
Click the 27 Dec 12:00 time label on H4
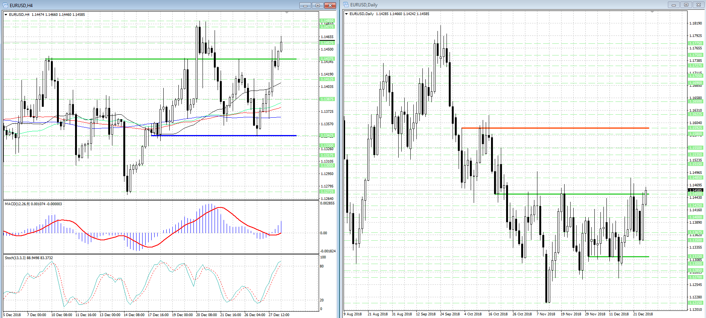[x=279, y=315]
